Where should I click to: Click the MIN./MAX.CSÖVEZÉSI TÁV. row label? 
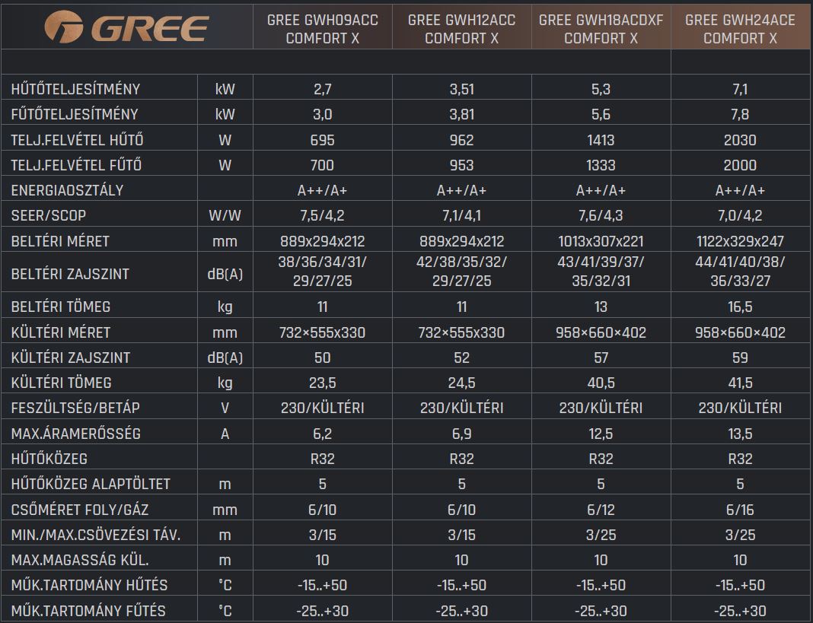click(96, 535)
